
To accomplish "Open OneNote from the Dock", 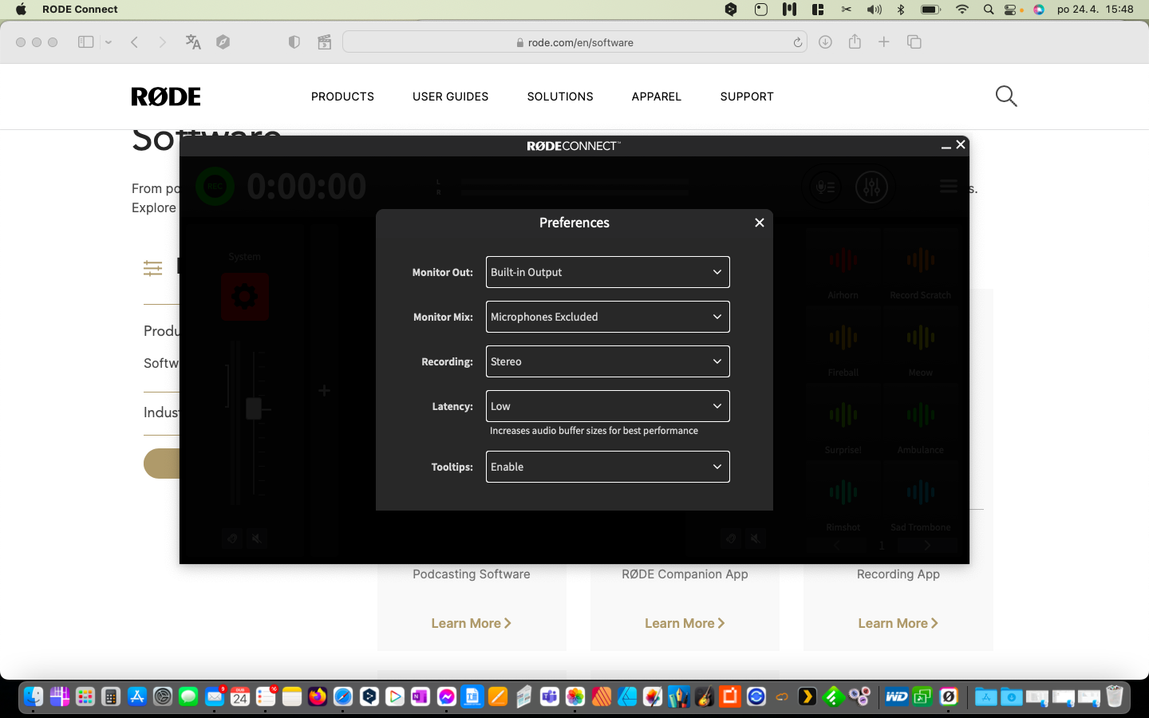I will pos(421,696).
